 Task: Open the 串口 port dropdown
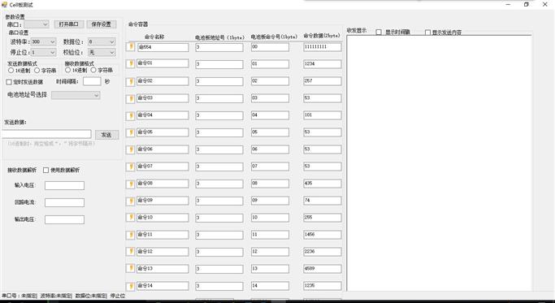(x=37, y=24)
